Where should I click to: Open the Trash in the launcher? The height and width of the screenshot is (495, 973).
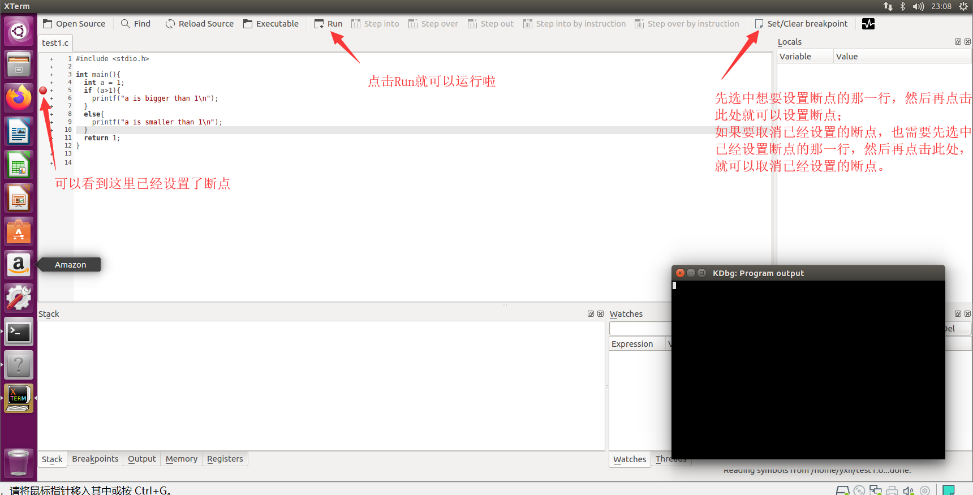tap(19, 463)
